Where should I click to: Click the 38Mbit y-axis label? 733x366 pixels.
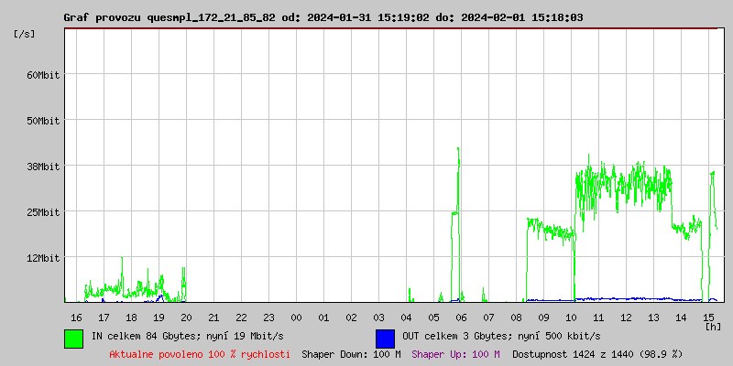click(x=42, y=167)
